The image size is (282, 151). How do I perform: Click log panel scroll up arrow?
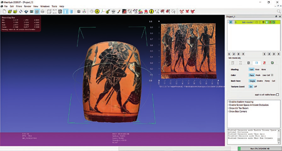coord(279,130)
